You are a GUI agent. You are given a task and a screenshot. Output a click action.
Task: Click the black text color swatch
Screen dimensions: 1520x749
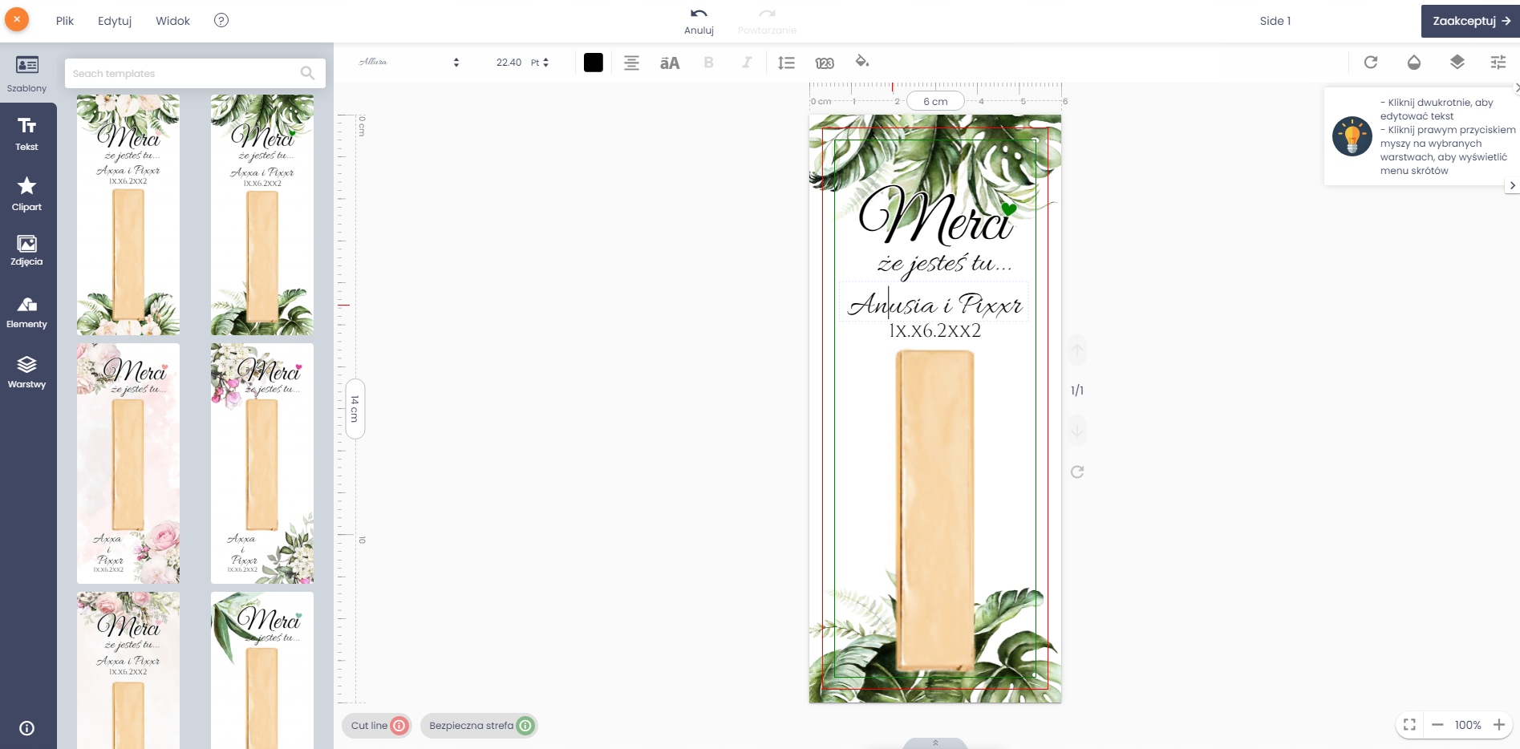click(x=594, y=63)
